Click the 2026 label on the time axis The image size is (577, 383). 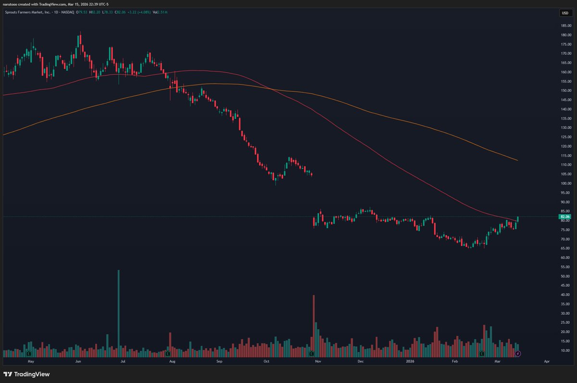(410, 360)
